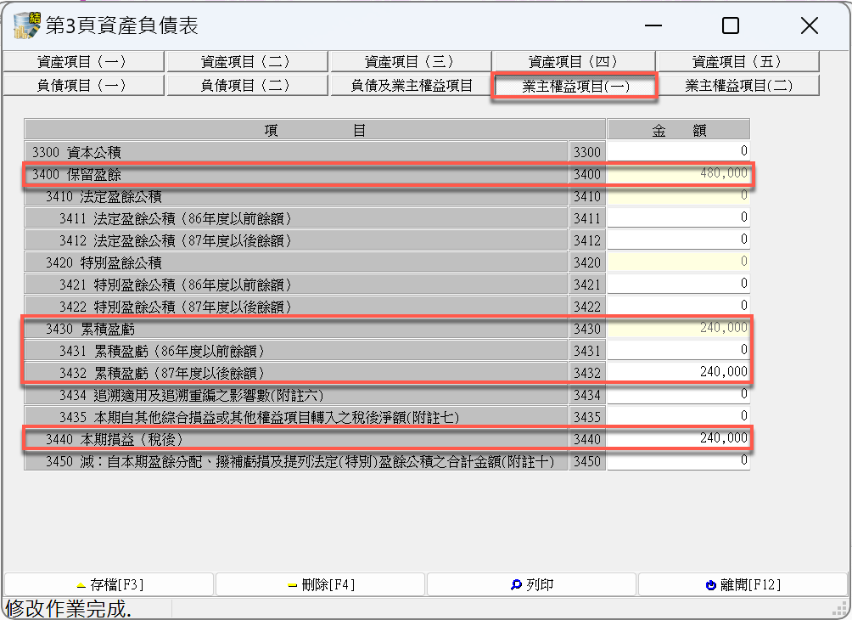The height and width of the screenshot is (620, 852).
Task: Open the 負債項目（一） tab
Action: (83, 86)
